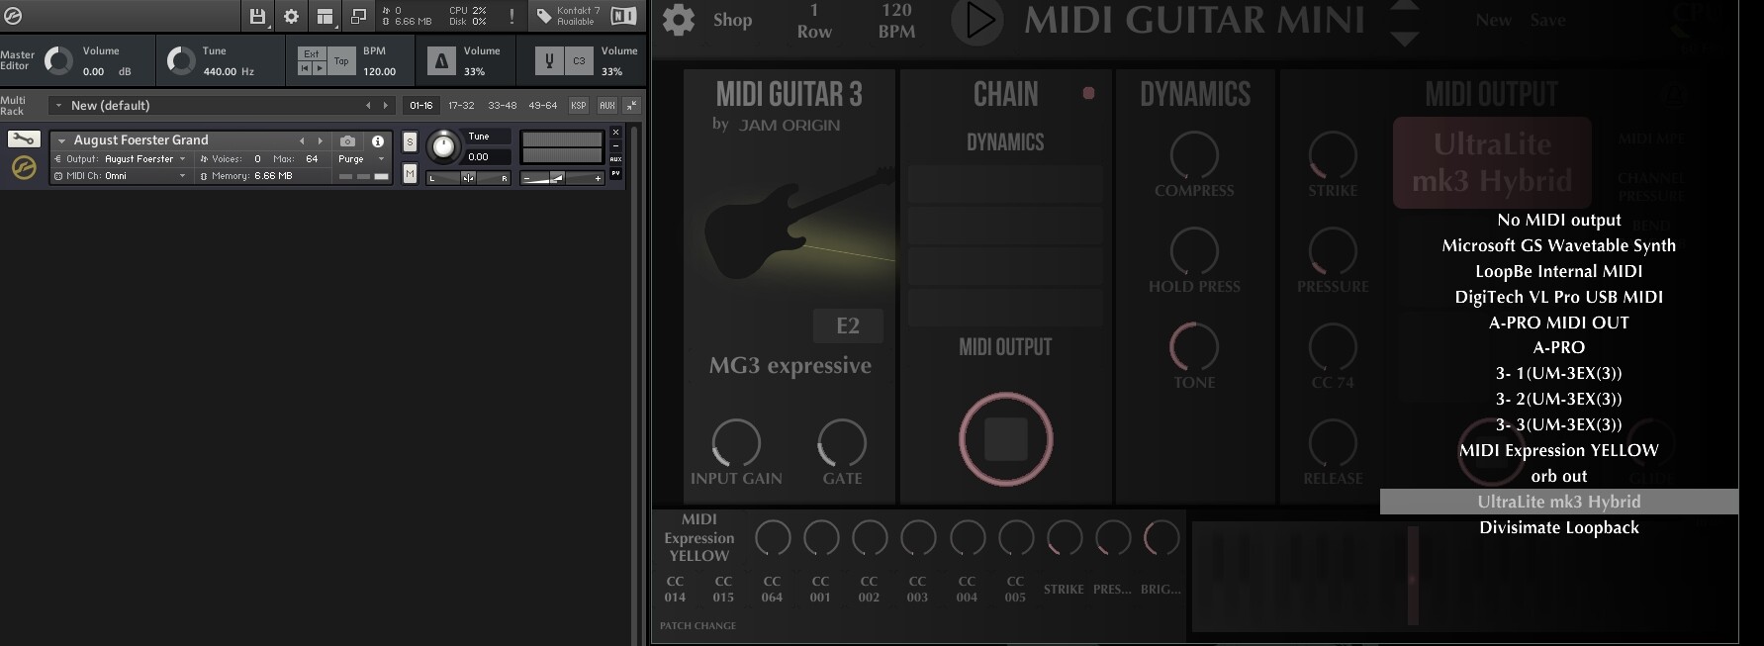Open instrument edit wrench icon
Screen dimensions: 1764x646
click(x=24, y=139)
